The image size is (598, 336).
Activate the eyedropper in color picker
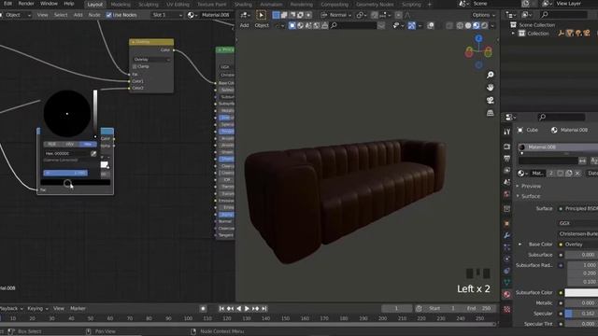tap(93, 153)
